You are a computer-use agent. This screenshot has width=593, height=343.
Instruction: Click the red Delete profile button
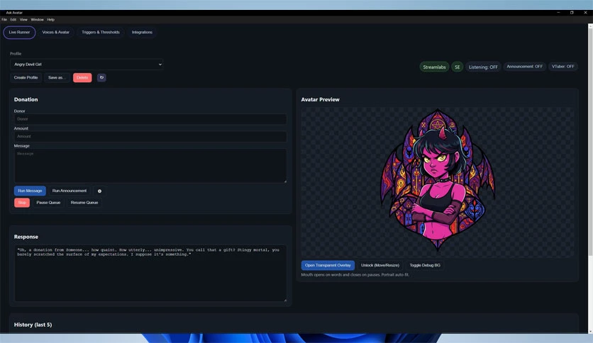(x=82, y=77)
